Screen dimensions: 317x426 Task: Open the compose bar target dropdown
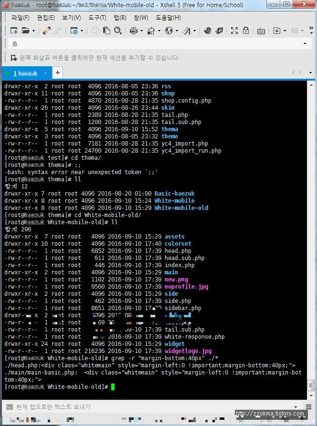[296, 407]
